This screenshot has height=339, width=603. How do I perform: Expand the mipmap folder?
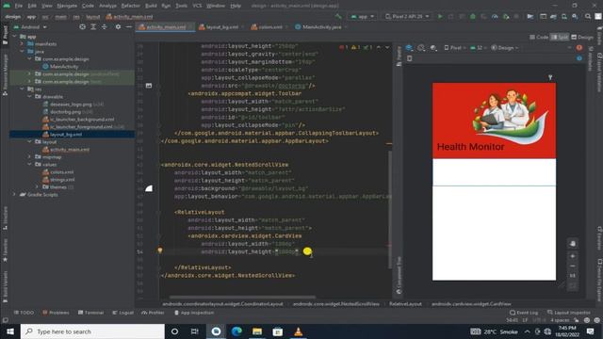click(29, 157)
